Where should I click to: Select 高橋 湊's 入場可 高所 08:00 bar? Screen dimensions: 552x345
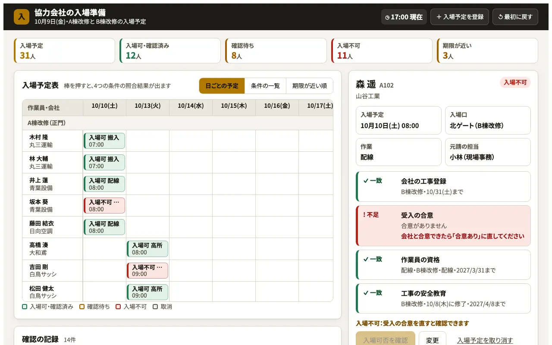pyautogui.click(x=147, y=249)
